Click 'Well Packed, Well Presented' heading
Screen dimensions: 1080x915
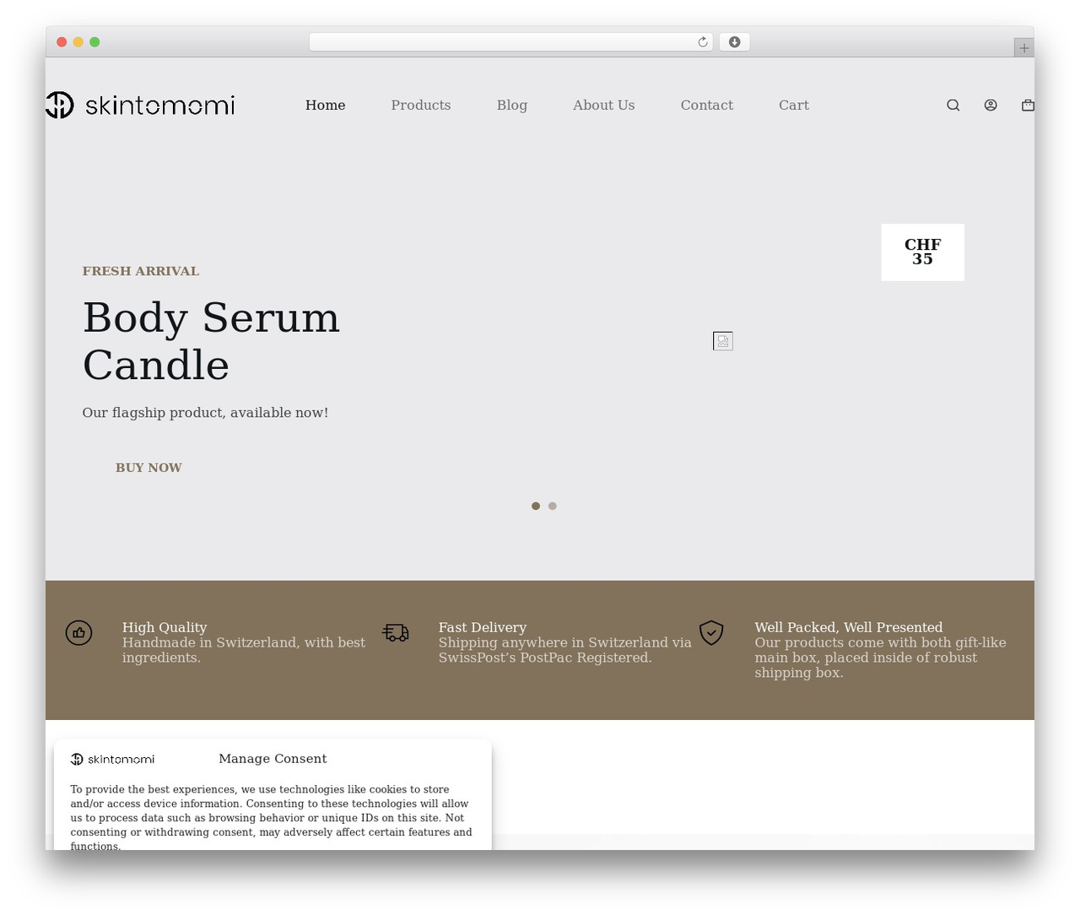coord(849,627)
